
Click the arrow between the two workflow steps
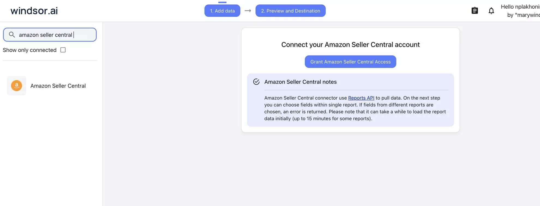pos(248,11)
